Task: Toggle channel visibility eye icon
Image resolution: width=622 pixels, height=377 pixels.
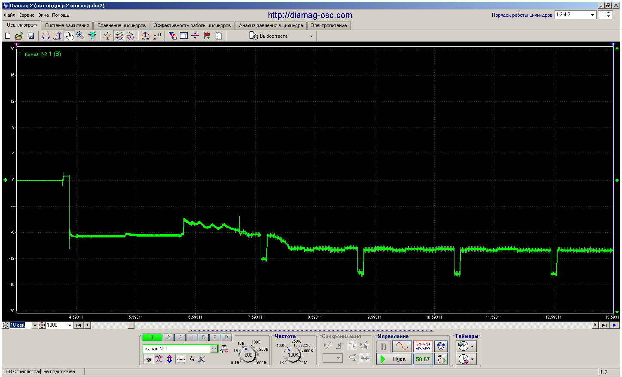Action: [x=149, y=359]
